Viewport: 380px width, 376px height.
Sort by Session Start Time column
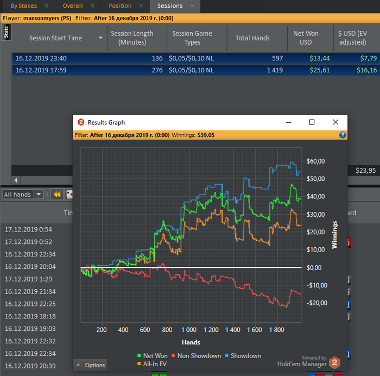click(x=55, y=38)
